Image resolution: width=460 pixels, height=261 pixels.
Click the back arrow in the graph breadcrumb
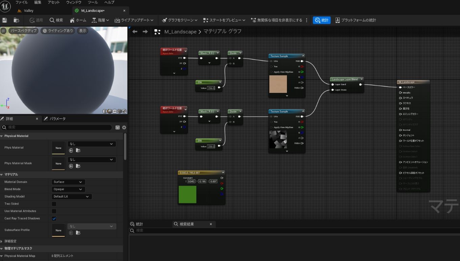135,32
